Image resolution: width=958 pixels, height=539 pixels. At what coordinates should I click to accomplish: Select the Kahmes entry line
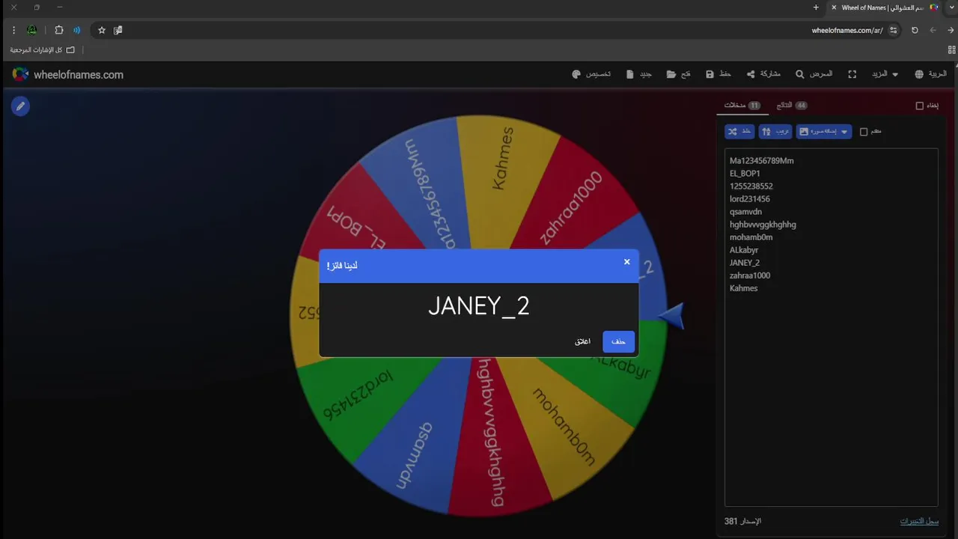[744, 288]
